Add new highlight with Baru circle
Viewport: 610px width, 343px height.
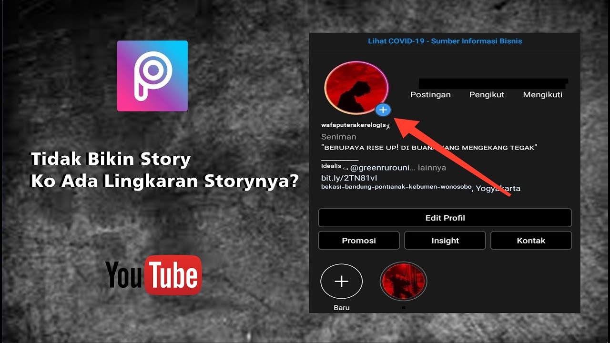[x=341, y=282]
